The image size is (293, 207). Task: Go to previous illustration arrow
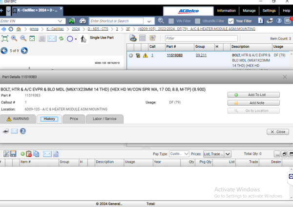[4, 51]
